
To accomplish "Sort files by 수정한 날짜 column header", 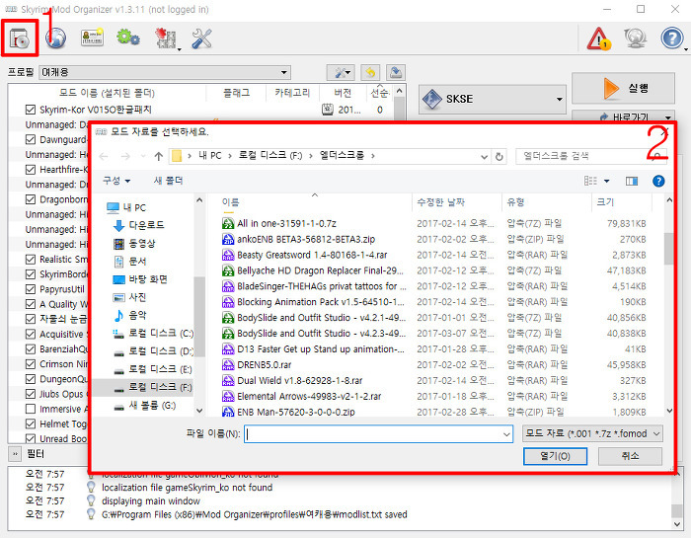I will click(440, 201).
